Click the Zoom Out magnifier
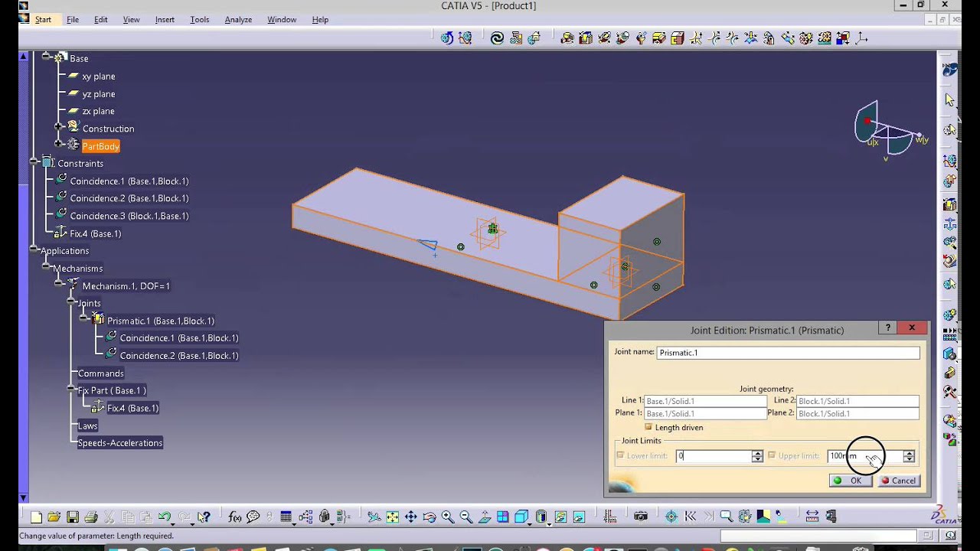 [x=465, y=517]
